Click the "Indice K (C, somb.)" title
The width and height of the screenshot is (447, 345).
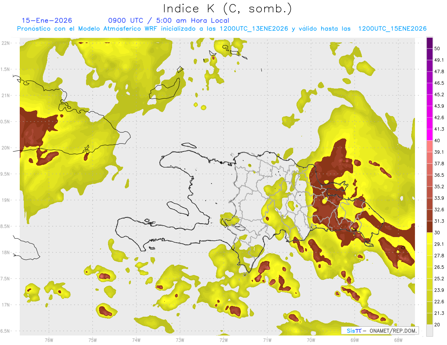[x=227, y=9]
